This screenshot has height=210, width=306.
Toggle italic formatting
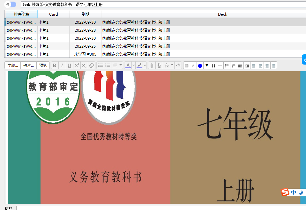click(62, 66)
